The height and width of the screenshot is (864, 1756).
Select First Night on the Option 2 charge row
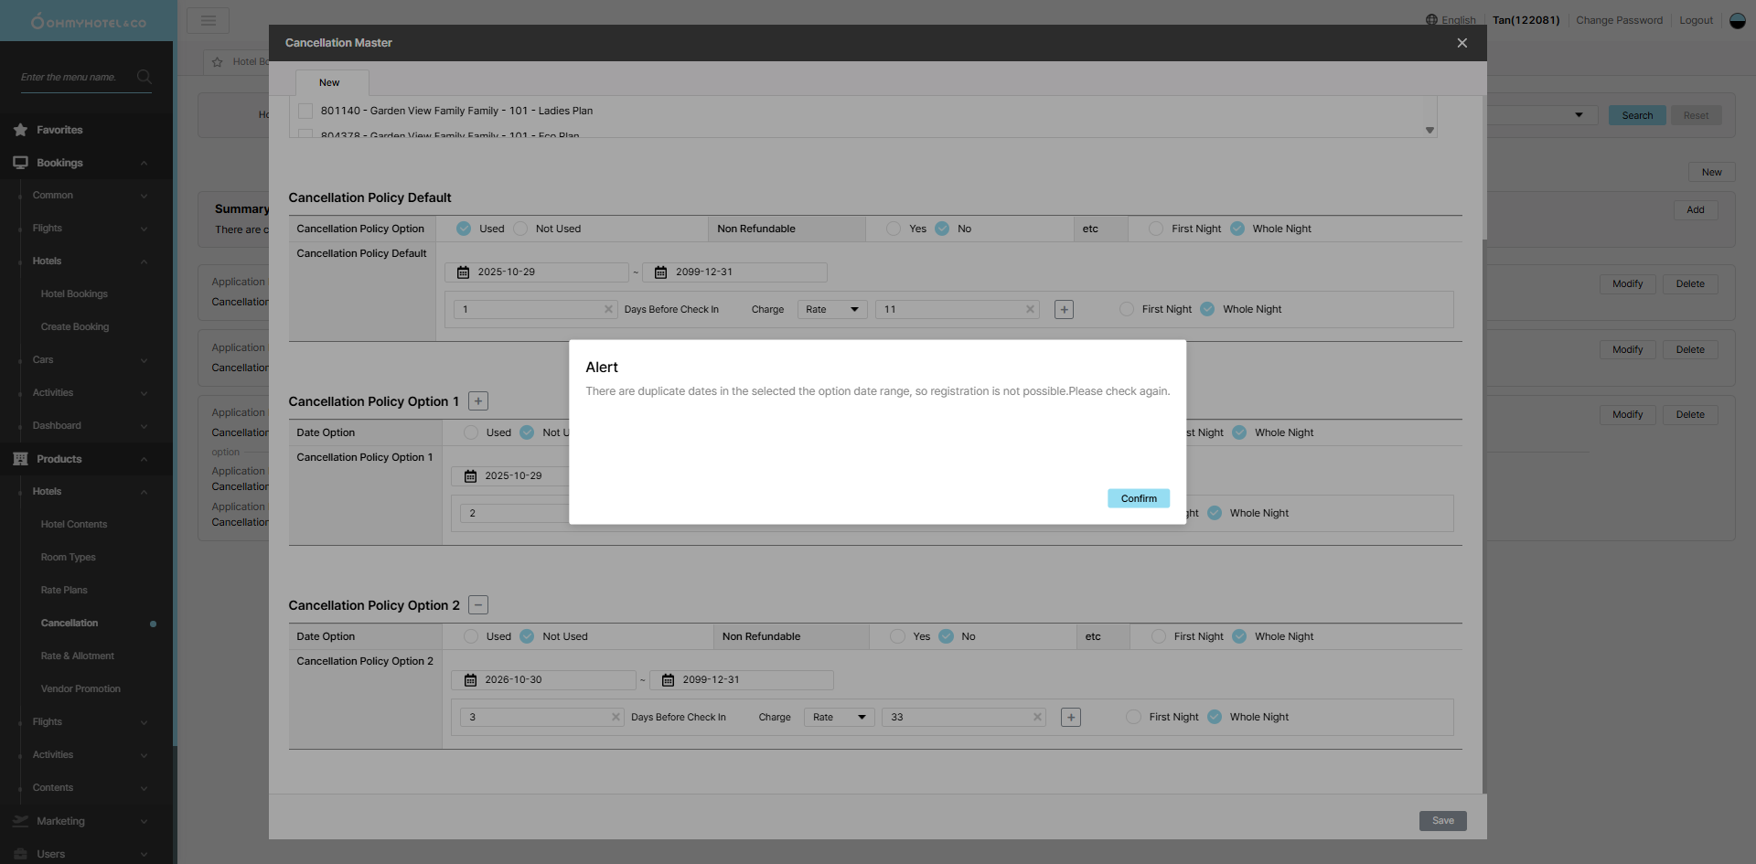[1133, 718]
